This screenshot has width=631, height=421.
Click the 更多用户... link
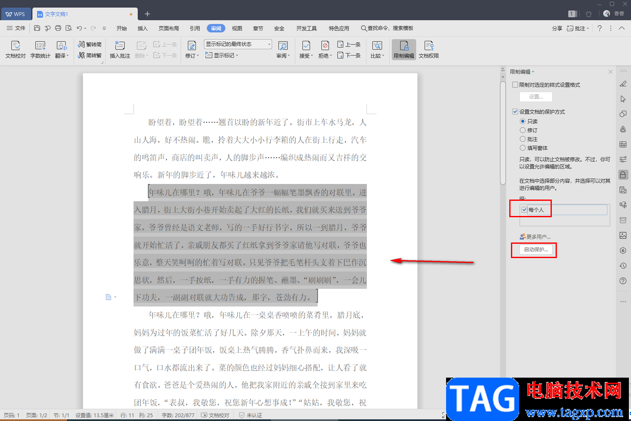coord(535,237)
